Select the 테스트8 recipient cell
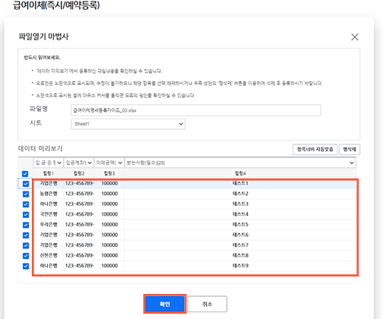 click(x=240, y=255)
